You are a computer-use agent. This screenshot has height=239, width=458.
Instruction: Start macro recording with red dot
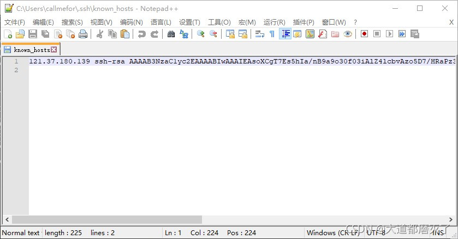pyautogui.click(x=364, y=34)
